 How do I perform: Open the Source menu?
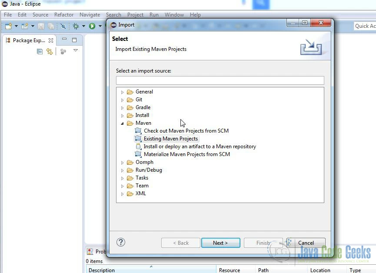(x=40, y=15)
